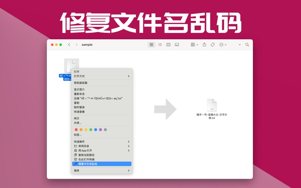Click the folder icon beside 常用目录
The height and width of the screenshot is (188, 301).
(75, 146)
